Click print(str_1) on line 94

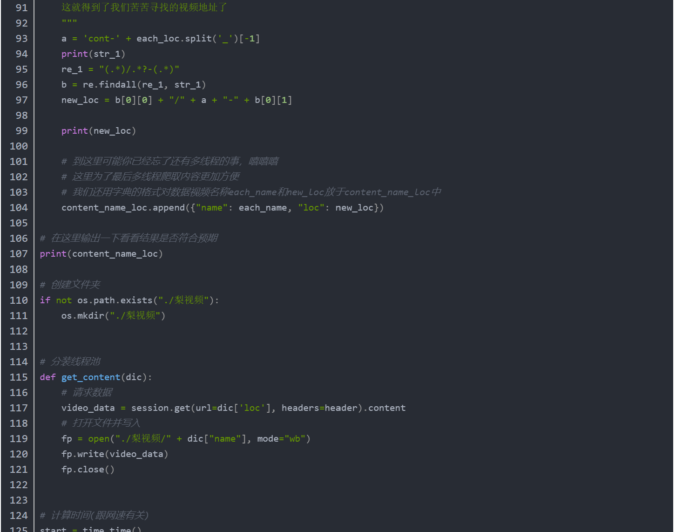[93, 54]
